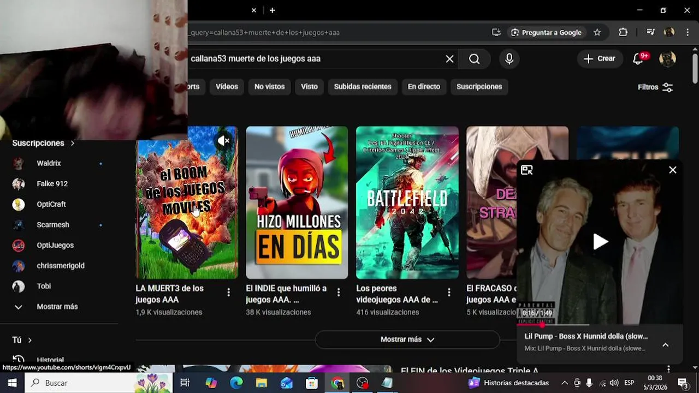699x393 pixels.
Task: Start voice search with the microphone
Action: 509,59
